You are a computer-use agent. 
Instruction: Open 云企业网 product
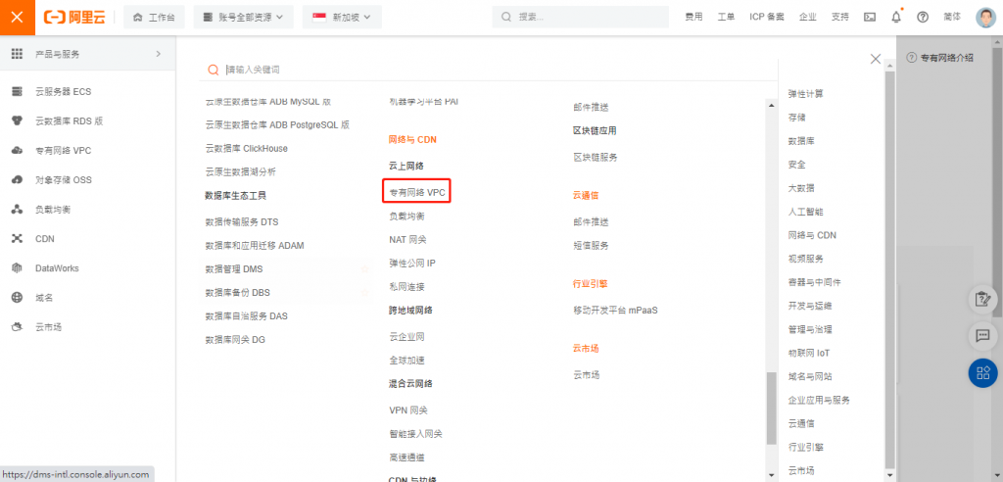[x=406, y=337]
